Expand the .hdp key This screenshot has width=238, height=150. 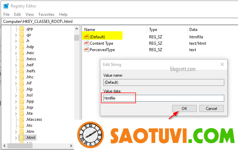16,47
